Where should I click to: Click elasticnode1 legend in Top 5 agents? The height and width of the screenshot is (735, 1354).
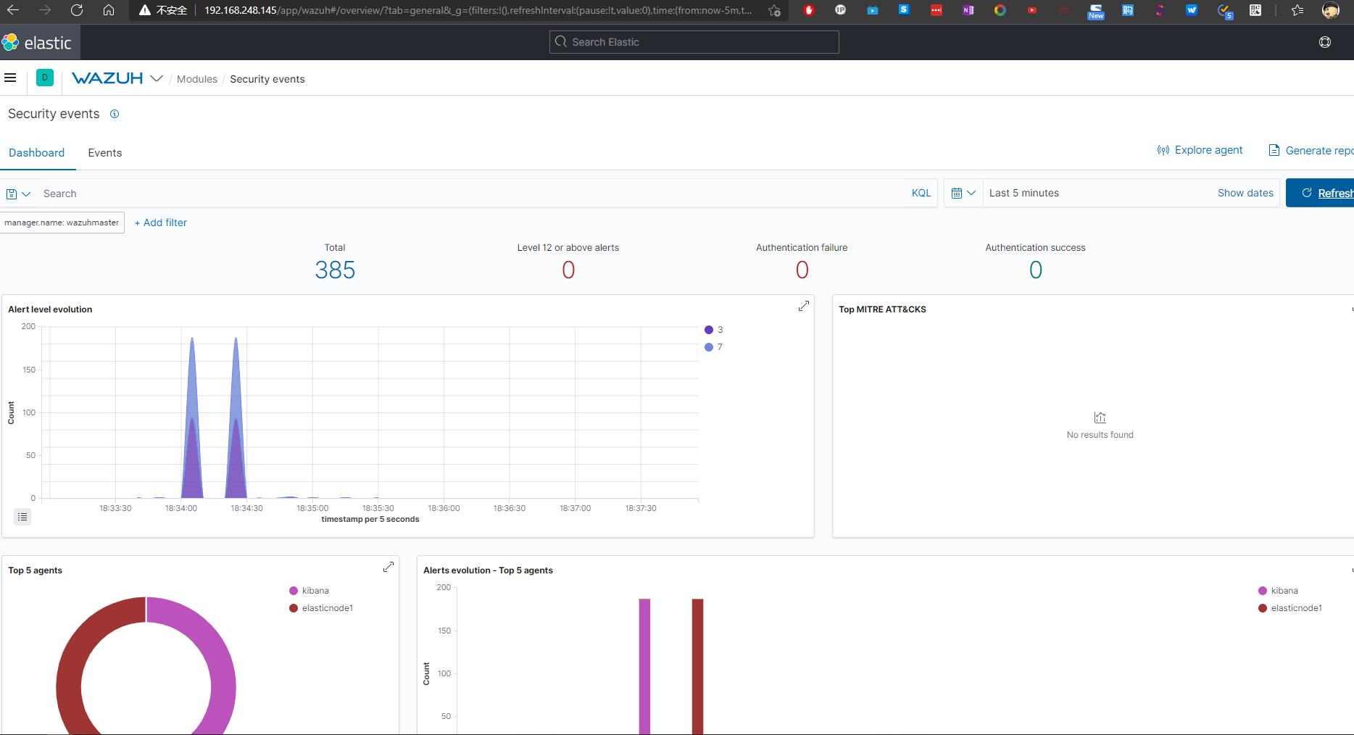click(x=321, y=608)
